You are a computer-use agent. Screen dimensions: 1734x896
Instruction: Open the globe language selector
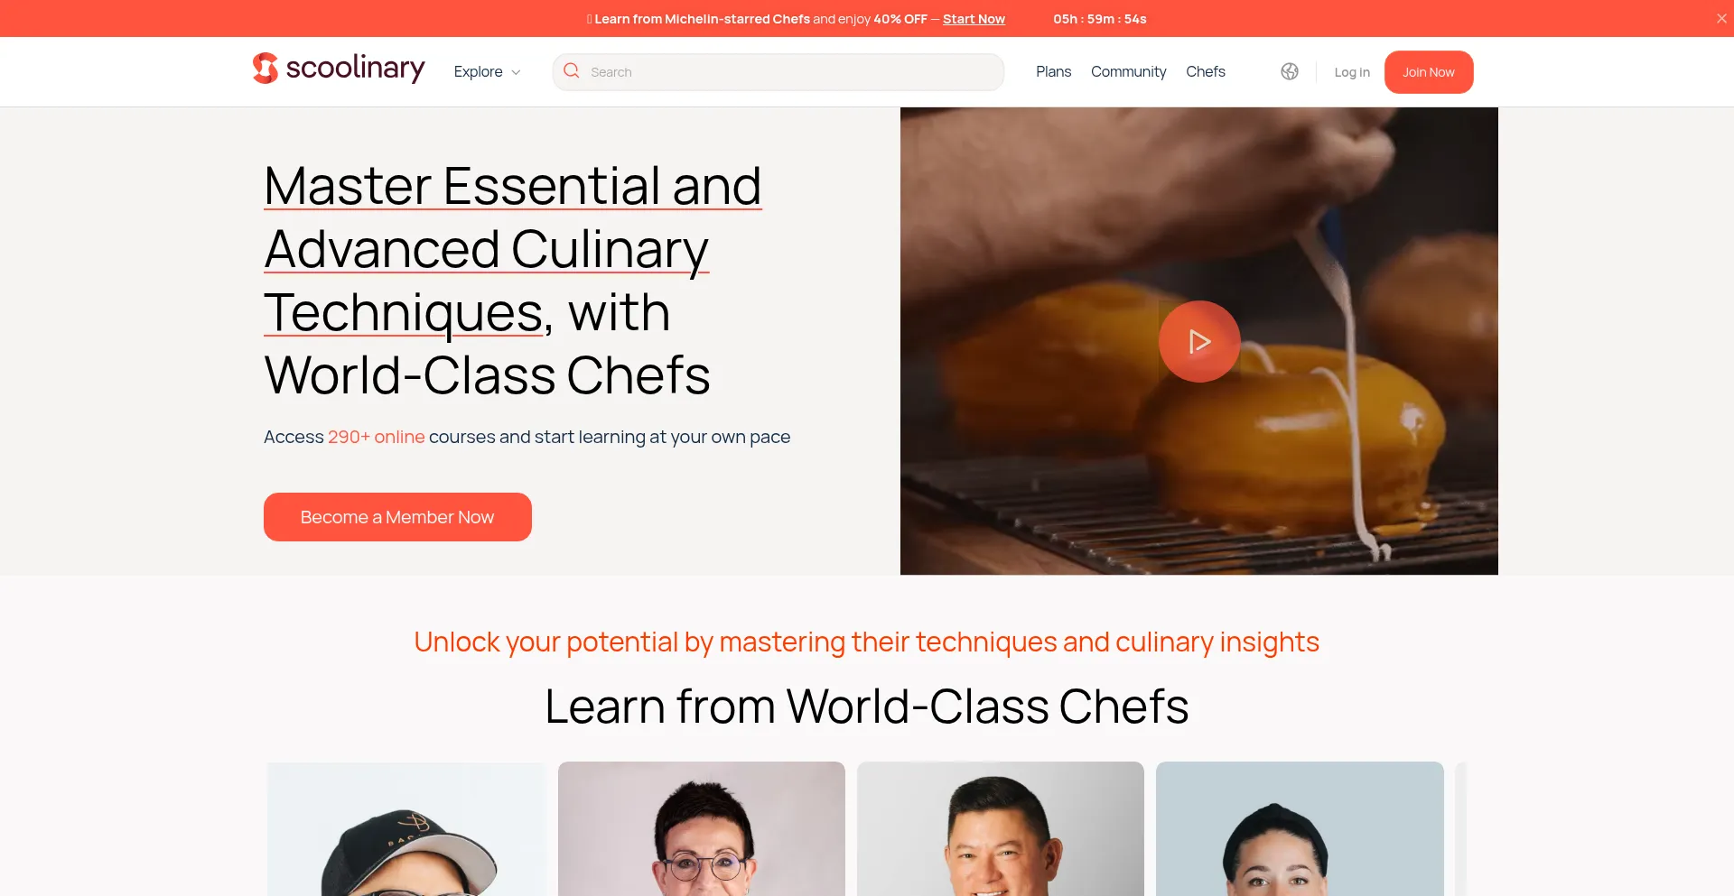click(1290, 71)
